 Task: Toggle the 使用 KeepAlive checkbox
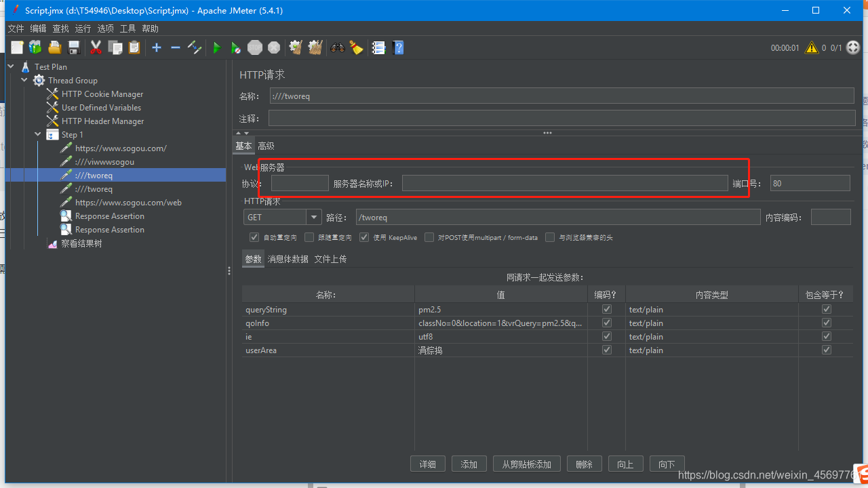point(364,237)
